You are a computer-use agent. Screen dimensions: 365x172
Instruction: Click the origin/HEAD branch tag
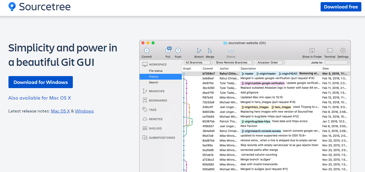click(288, 73)
